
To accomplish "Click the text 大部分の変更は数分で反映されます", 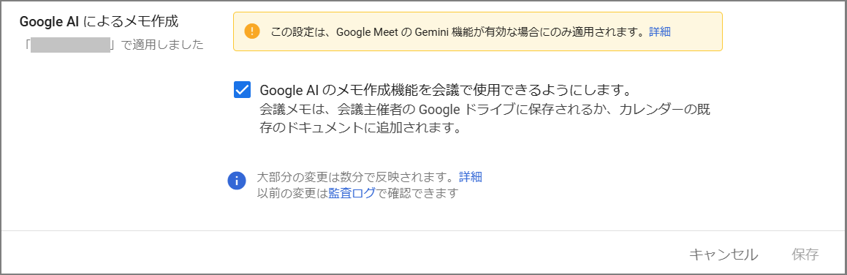I will pyautogui.click(x=358, y=177).
